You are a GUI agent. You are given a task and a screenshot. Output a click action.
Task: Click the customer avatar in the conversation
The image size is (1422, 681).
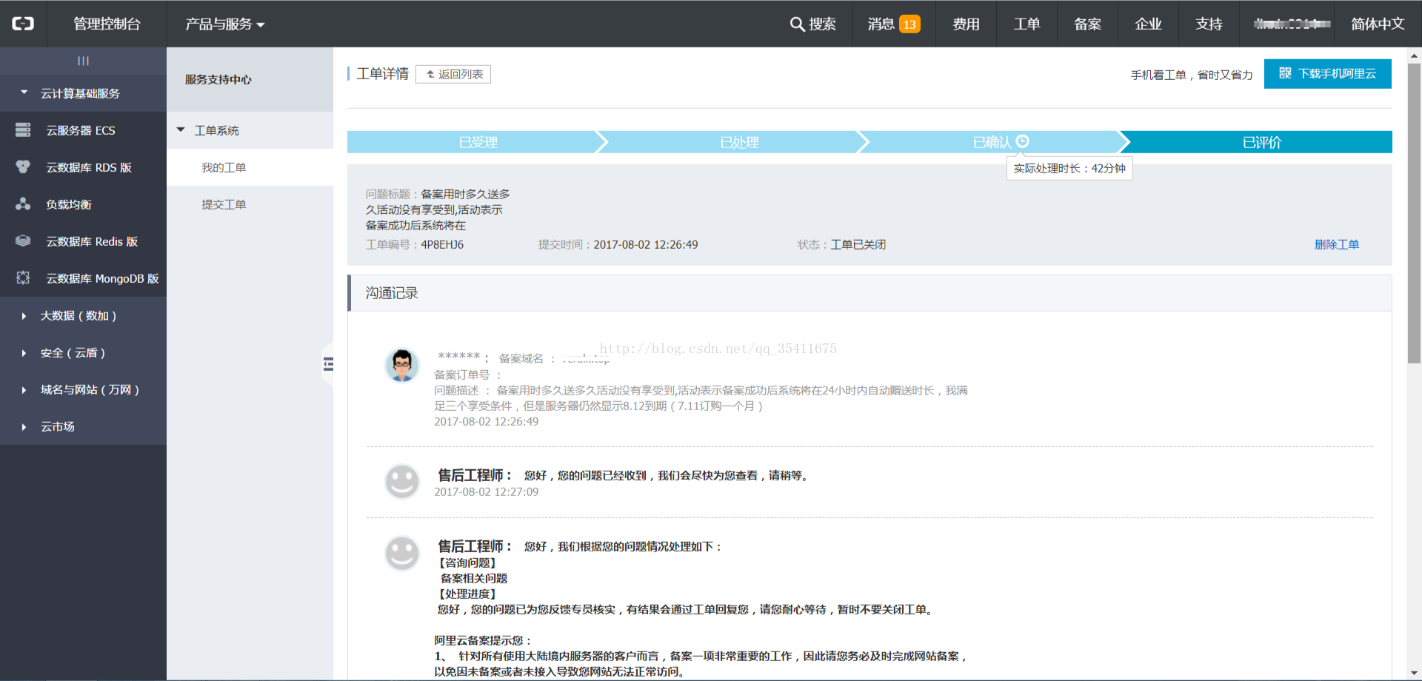(x=402, y=366)
